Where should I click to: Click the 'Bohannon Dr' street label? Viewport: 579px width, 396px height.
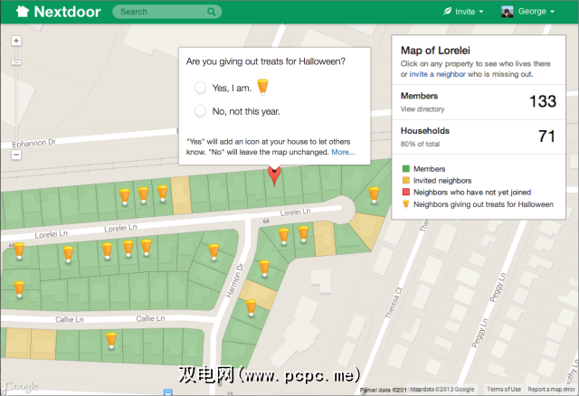34,143
